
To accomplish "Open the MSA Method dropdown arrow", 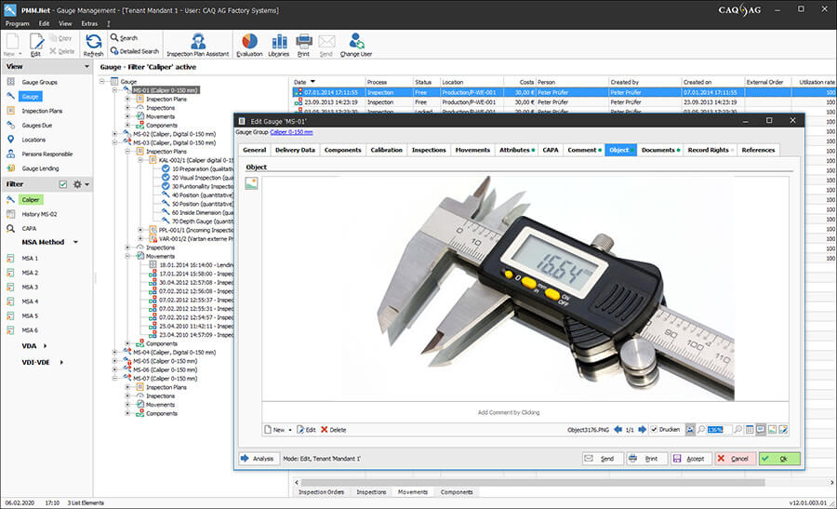I will 76,243.
